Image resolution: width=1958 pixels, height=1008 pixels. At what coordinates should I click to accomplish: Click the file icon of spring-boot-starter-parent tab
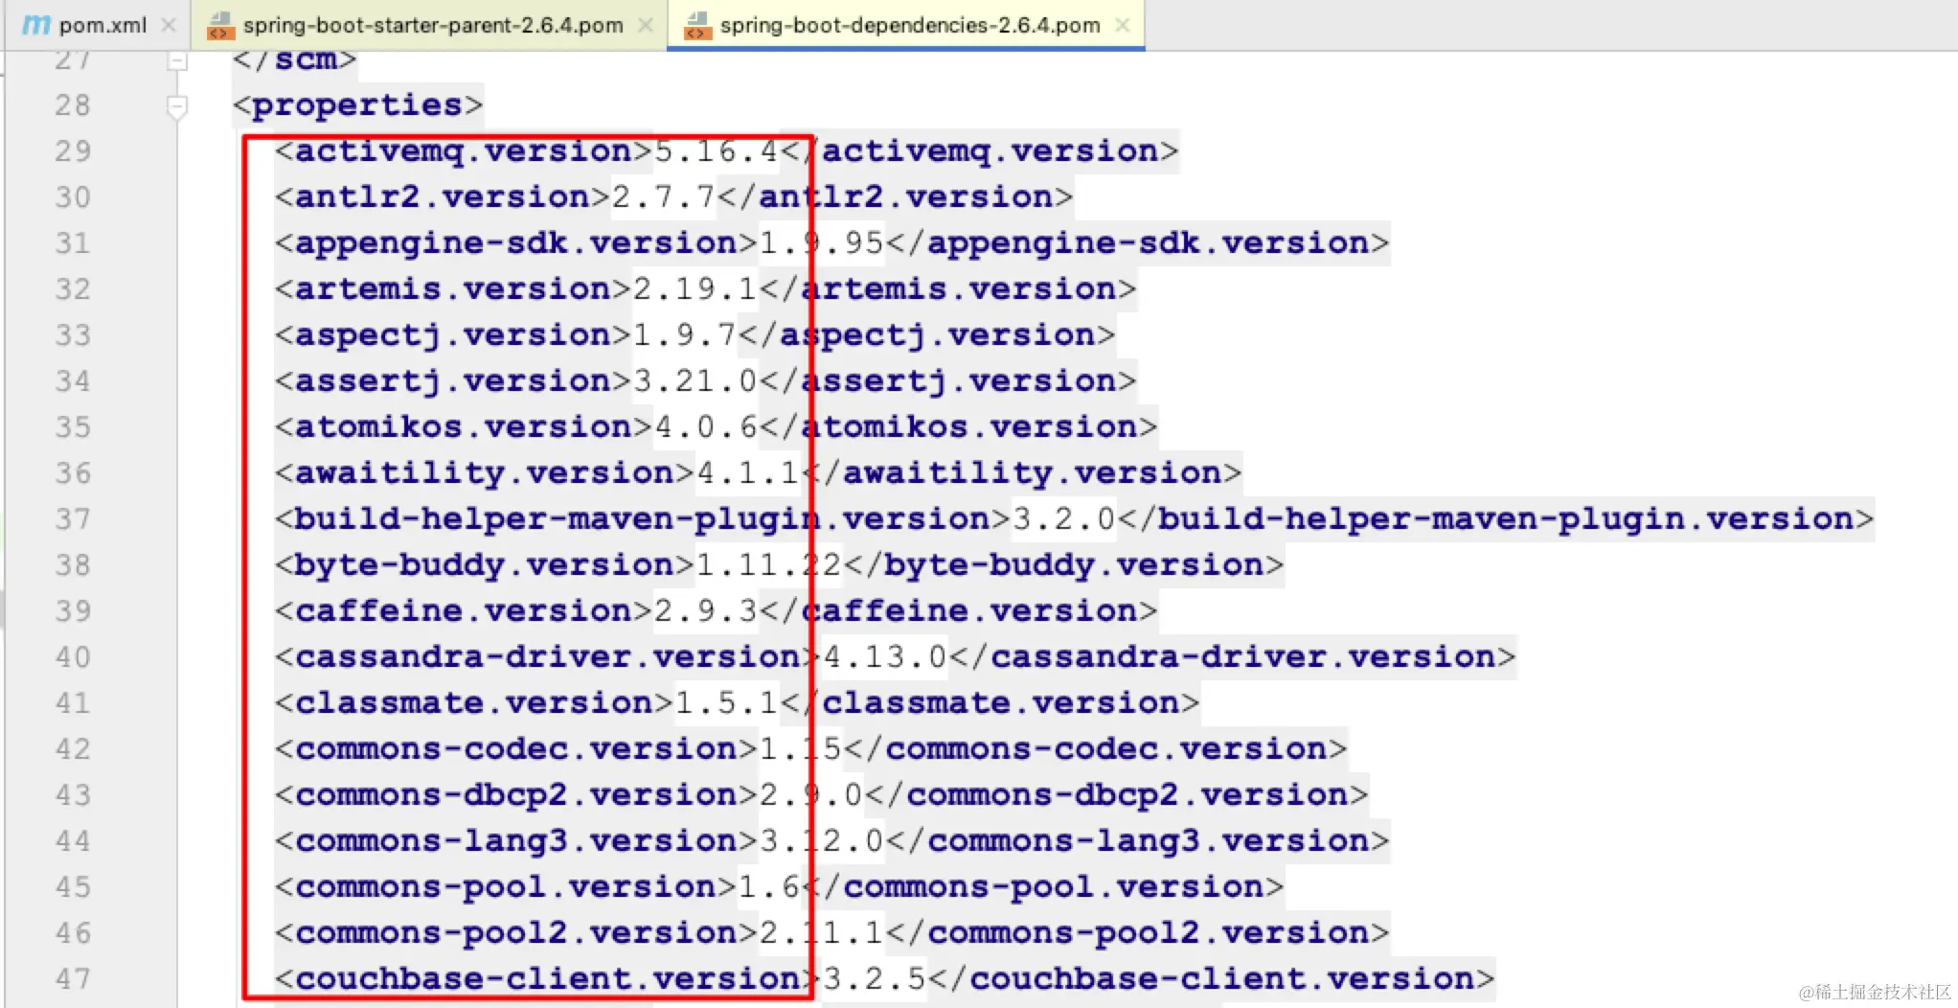coord(220,25)
